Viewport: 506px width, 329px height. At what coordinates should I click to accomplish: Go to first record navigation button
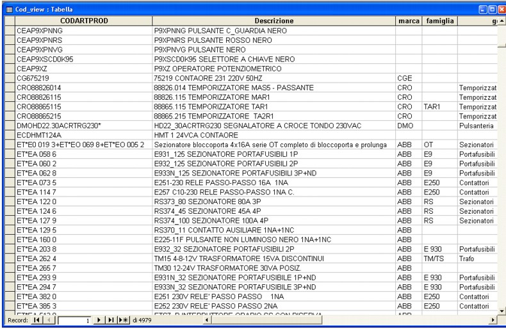click(37, 320)
